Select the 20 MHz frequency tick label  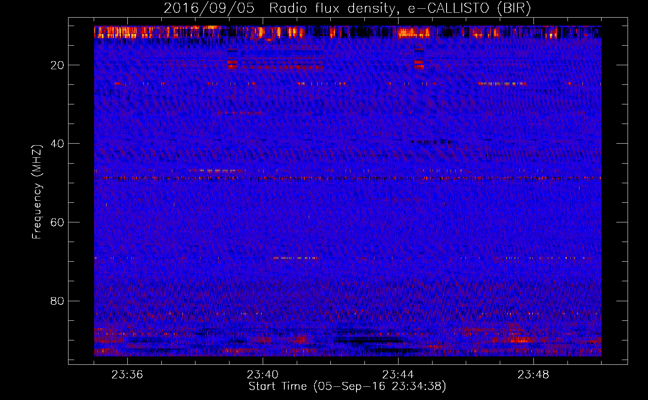tap(57, 65)
